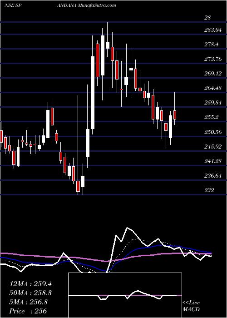Screen dimensions: 227x318
Task: Click the 278.4 price axis label
Action: tap(212, 45)
